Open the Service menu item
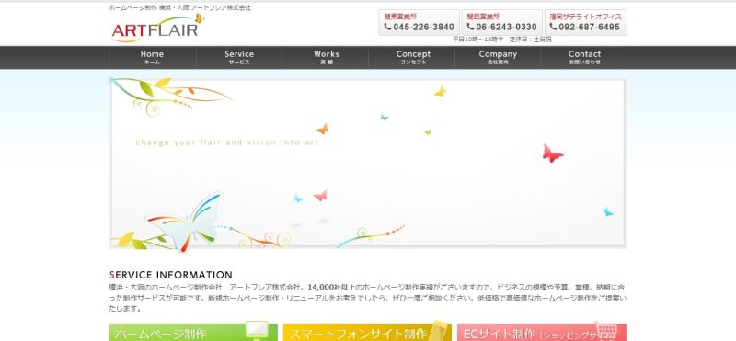 239,57
